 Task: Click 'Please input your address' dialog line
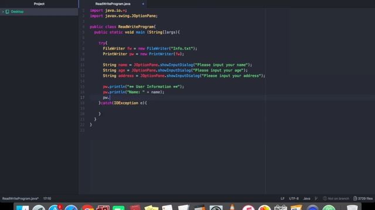point(184,76)
